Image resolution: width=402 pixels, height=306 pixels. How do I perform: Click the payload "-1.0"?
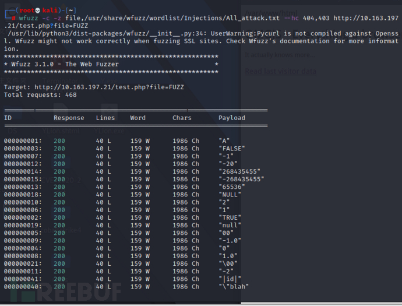pyautogui.click(x=230, y=241)
